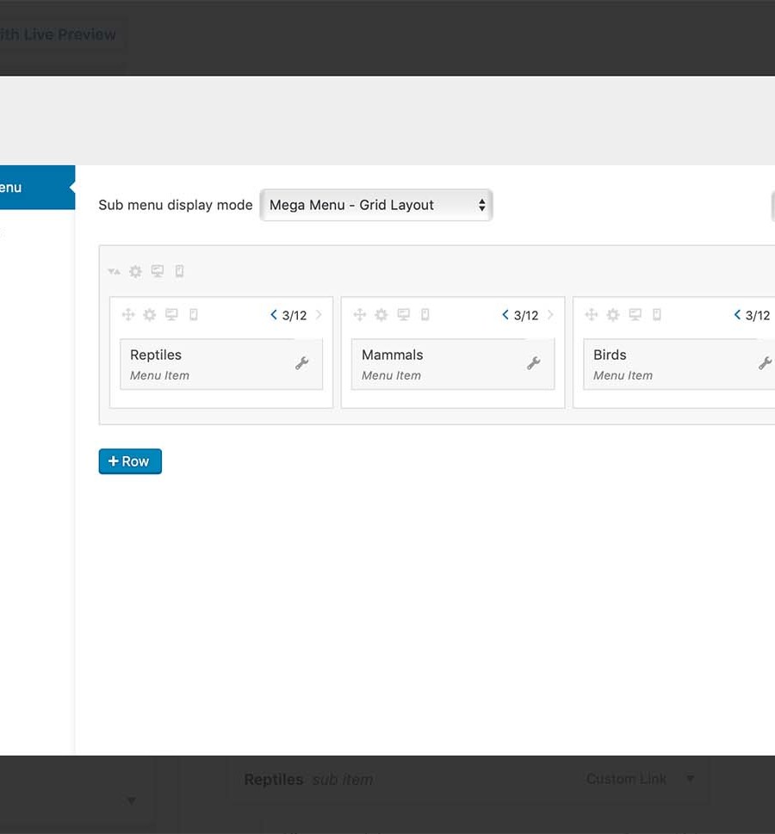Image resolution: width=775 pixels, height=834 pixels.
Task: Open the settings gear for the whole row
Action: click(x=135, y=271)
